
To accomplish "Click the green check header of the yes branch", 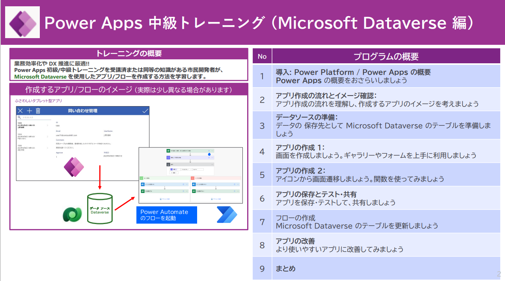I will tap(164, 178).
